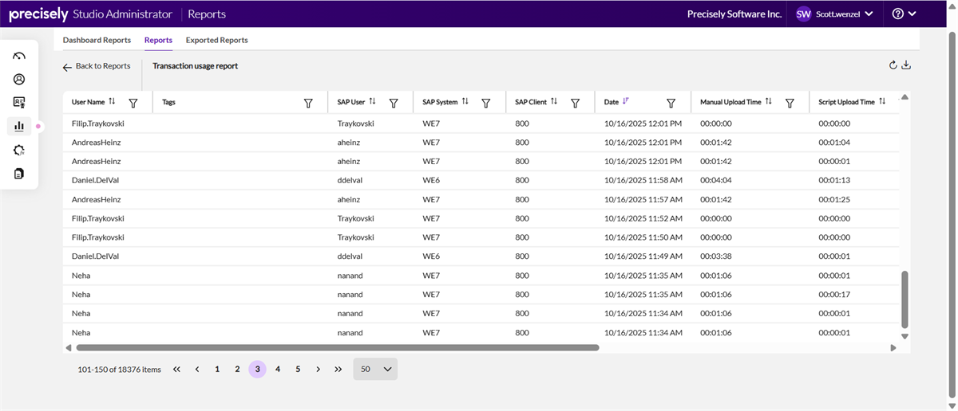This screenshot has height=411, width=958.
Task: Open the dashboard gauge sidebar icon
Action: (19, 56)
